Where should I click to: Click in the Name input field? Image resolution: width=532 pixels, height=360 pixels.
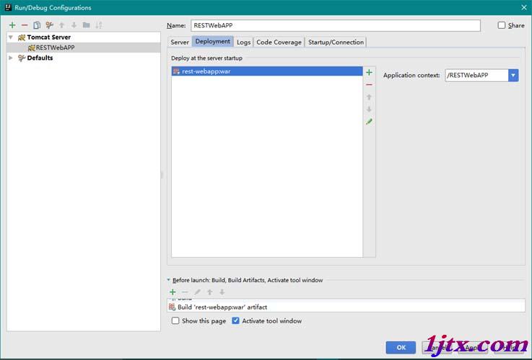click(x=336, y=25)
